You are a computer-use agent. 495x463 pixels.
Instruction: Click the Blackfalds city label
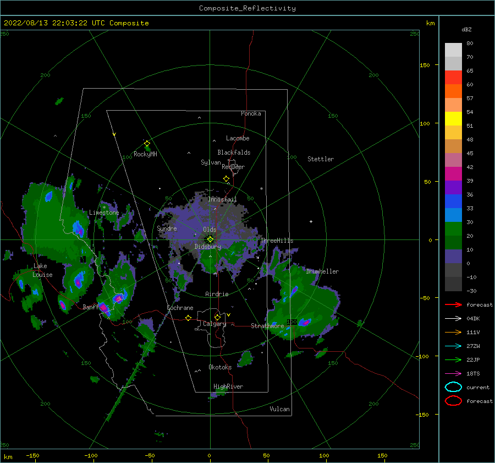click(234, 152)
